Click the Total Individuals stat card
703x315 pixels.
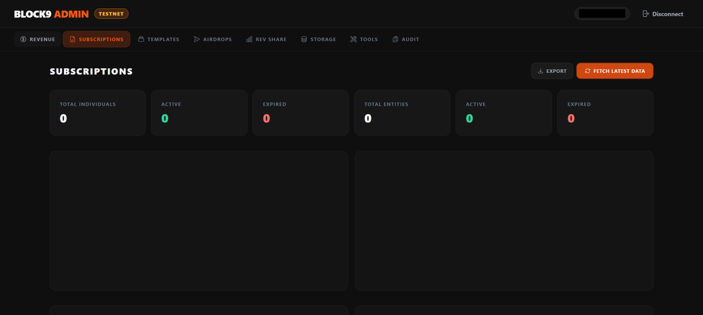click(x=97, y=113)
